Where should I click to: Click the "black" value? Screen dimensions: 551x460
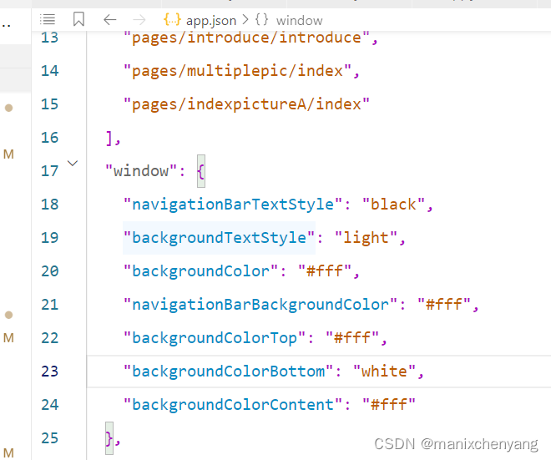click(393, 205)
